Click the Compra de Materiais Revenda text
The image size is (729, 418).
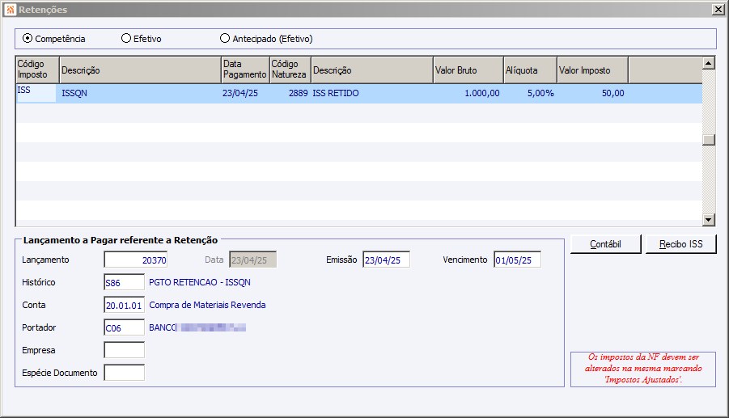(207, 305)
